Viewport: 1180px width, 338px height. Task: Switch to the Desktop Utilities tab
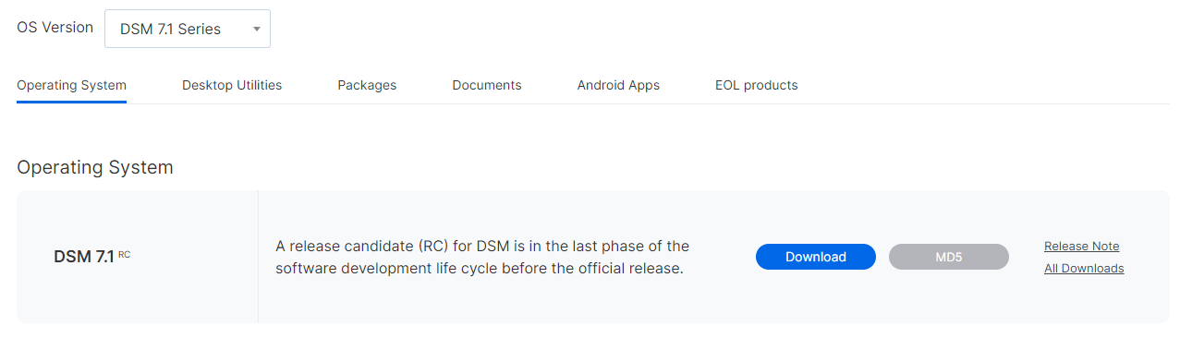point(232,85)
